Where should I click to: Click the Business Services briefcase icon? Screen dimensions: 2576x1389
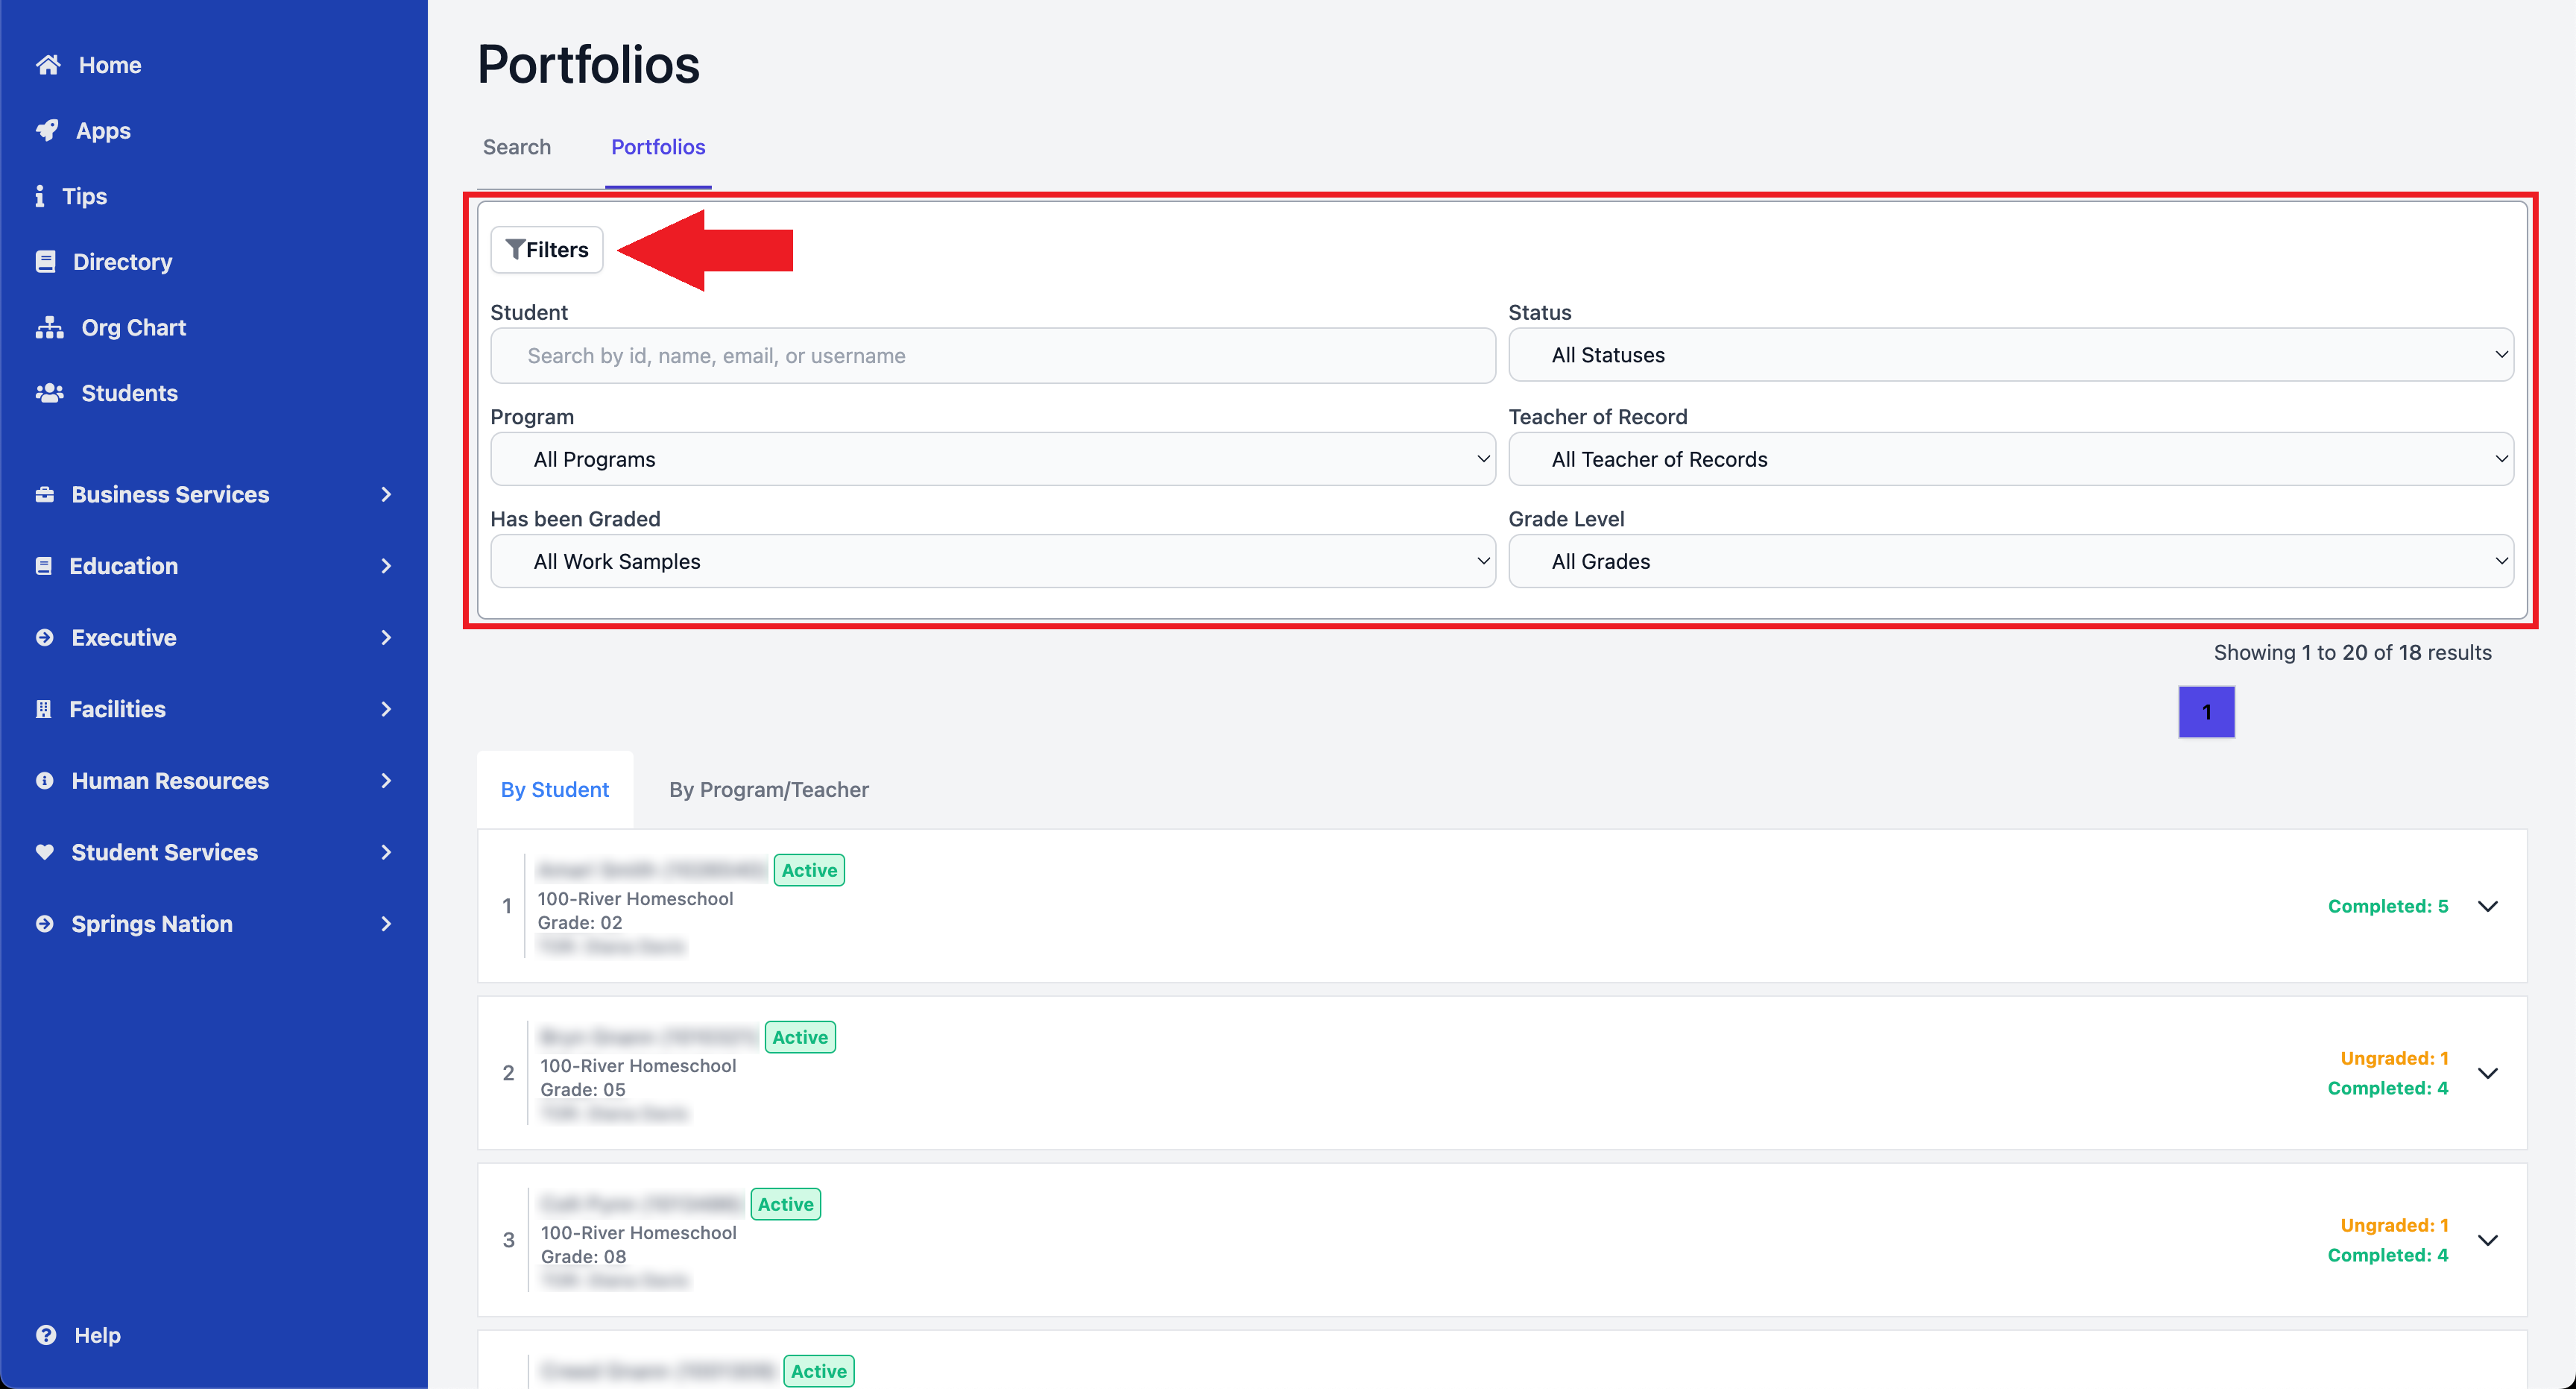[46, 494]
